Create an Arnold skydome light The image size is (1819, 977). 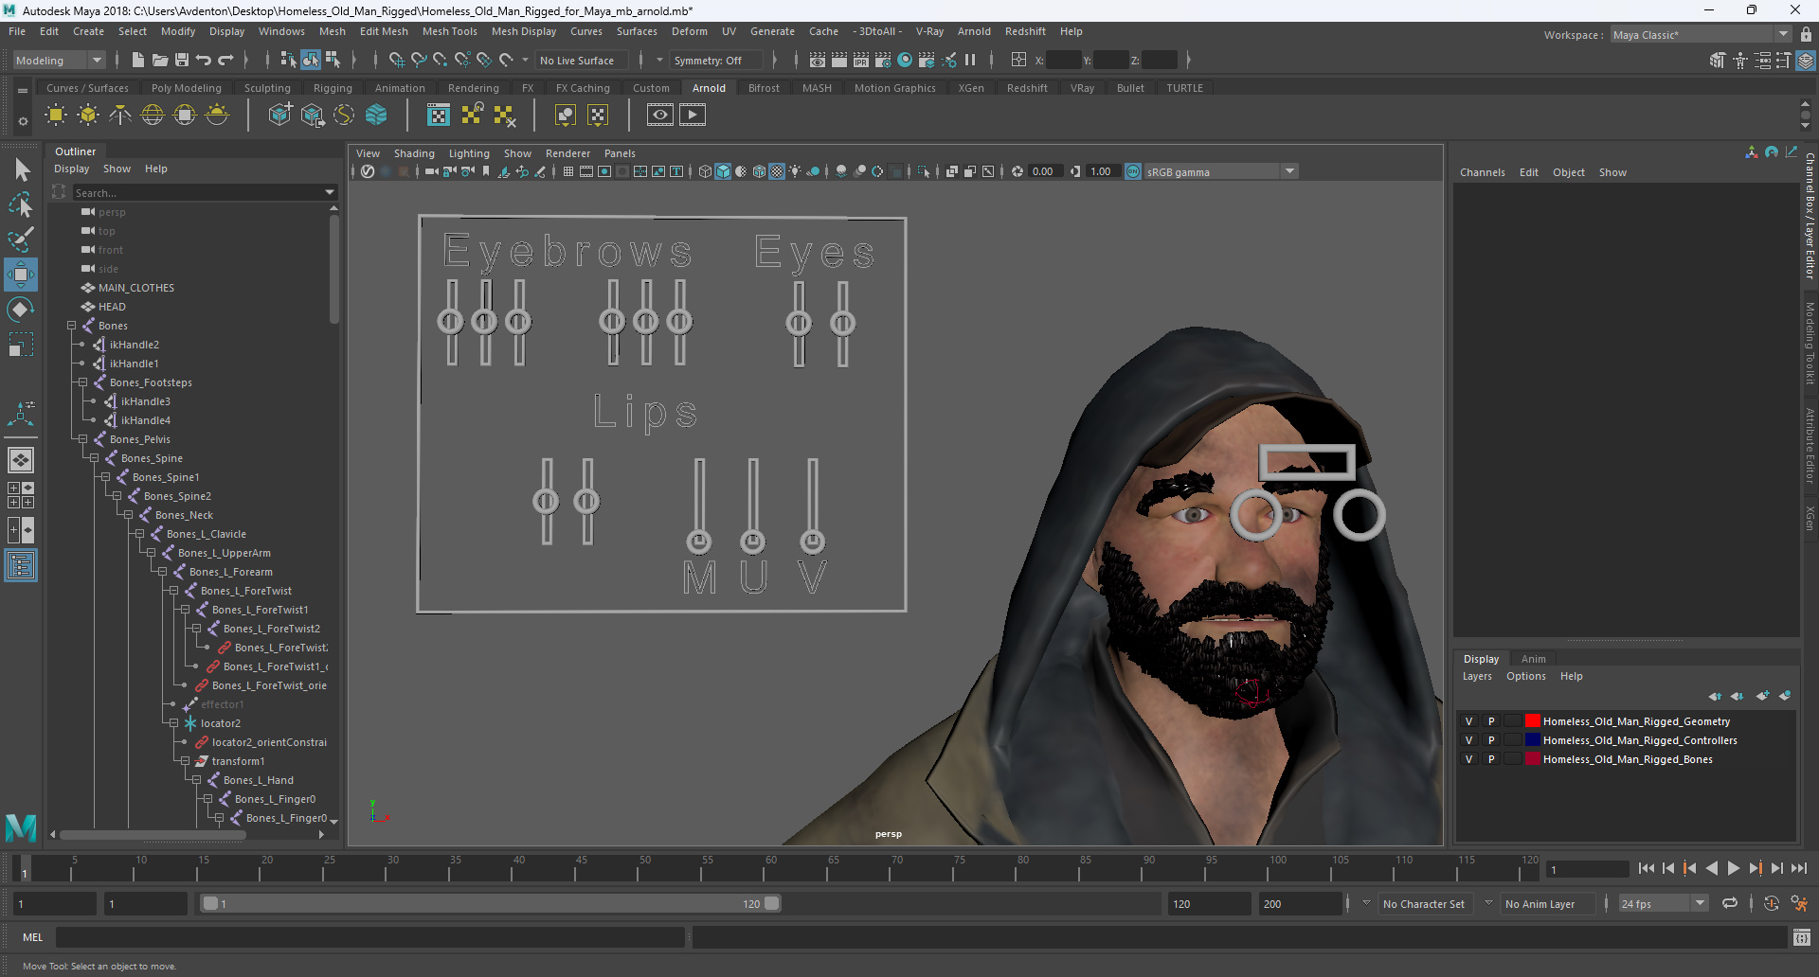(153, 115)
